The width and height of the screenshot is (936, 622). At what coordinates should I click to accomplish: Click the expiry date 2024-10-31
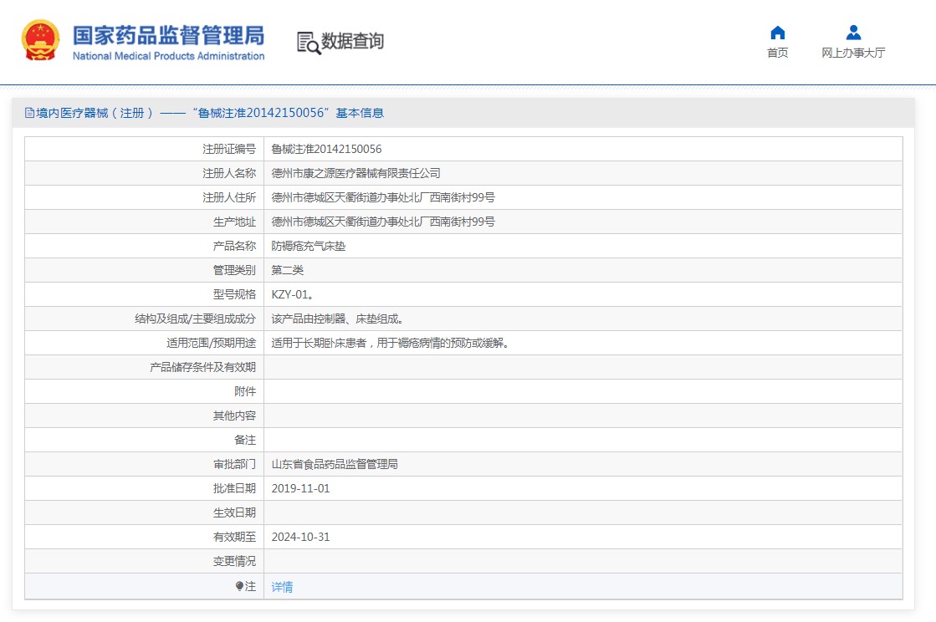point(300,537)
